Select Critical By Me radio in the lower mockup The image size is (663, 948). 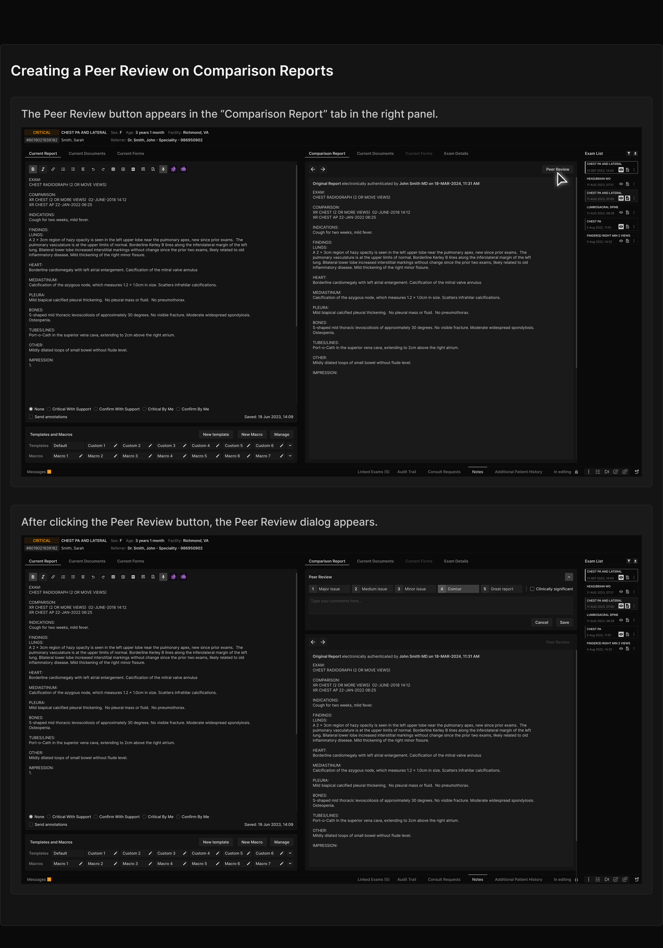point(144,817)
